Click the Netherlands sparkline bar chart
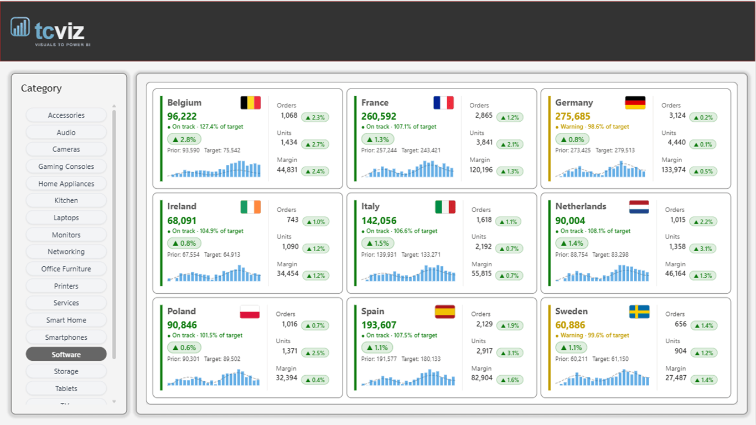This screenshot has width=756, height=425. [x=603, y=273]
